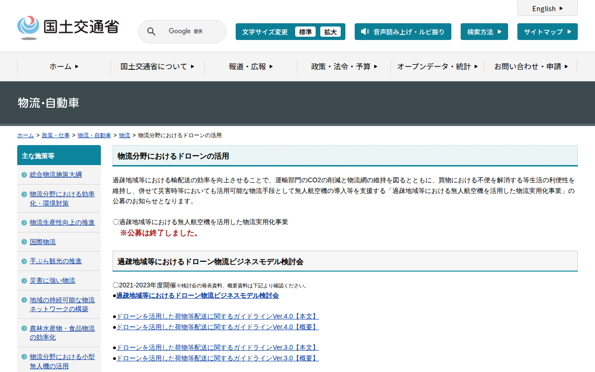Set text size to 標準
Screen dimensions: 595x372
tap(305, 32)
